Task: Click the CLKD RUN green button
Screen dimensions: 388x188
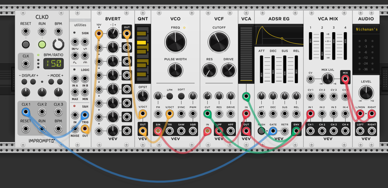Action: tap(42, 44)
